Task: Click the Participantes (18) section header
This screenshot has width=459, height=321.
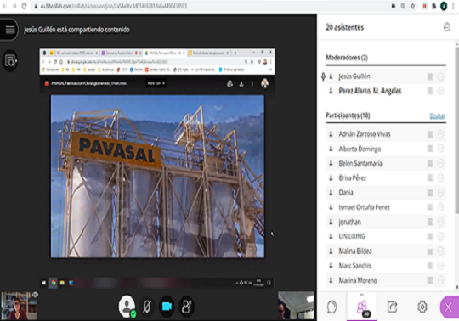Action: point(348,115)
